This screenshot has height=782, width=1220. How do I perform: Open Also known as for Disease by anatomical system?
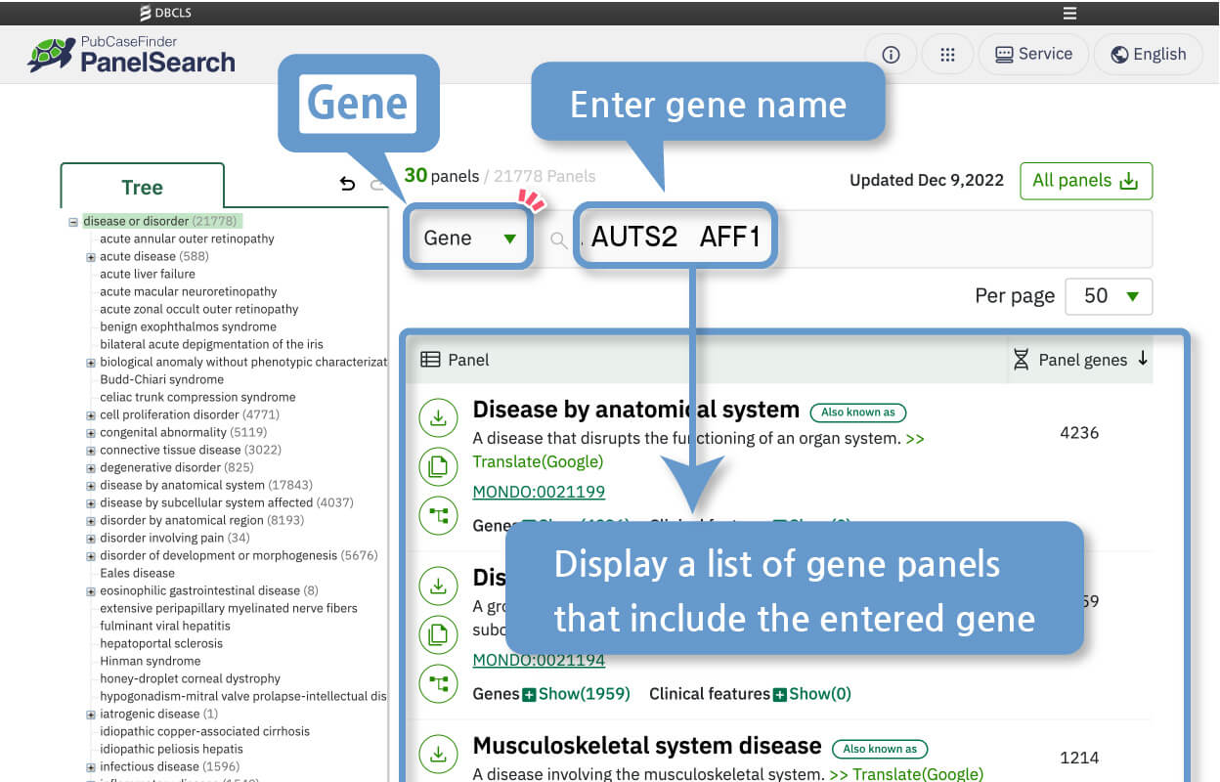pos(858,413)
